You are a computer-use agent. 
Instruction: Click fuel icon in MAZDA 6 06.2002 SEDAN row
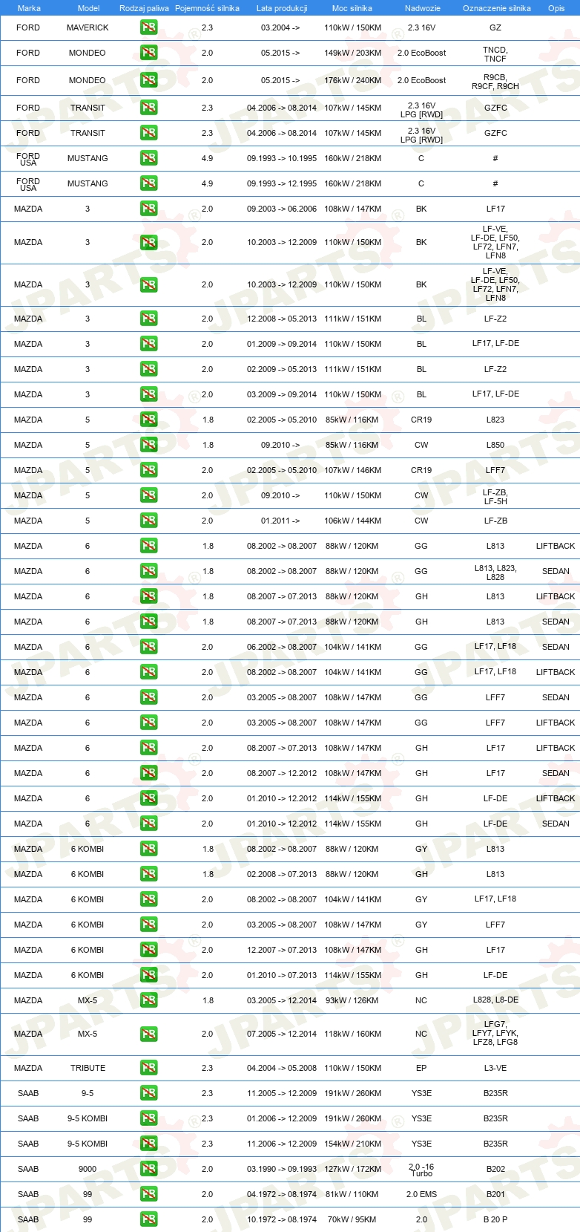point(148,647)
